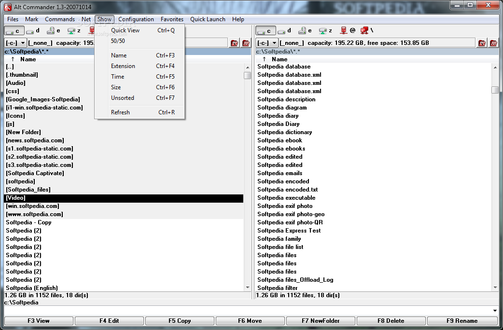The image size is (503, 330).
Task: Click the left panel scrollbar down arrow
Action: pyautogui.click(x=247, y=288)
